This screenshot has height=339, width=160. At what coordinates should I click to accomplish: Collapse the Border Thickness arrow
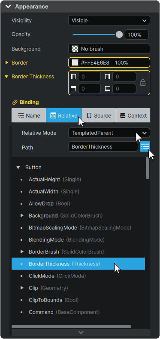click(x=7, y=77)
